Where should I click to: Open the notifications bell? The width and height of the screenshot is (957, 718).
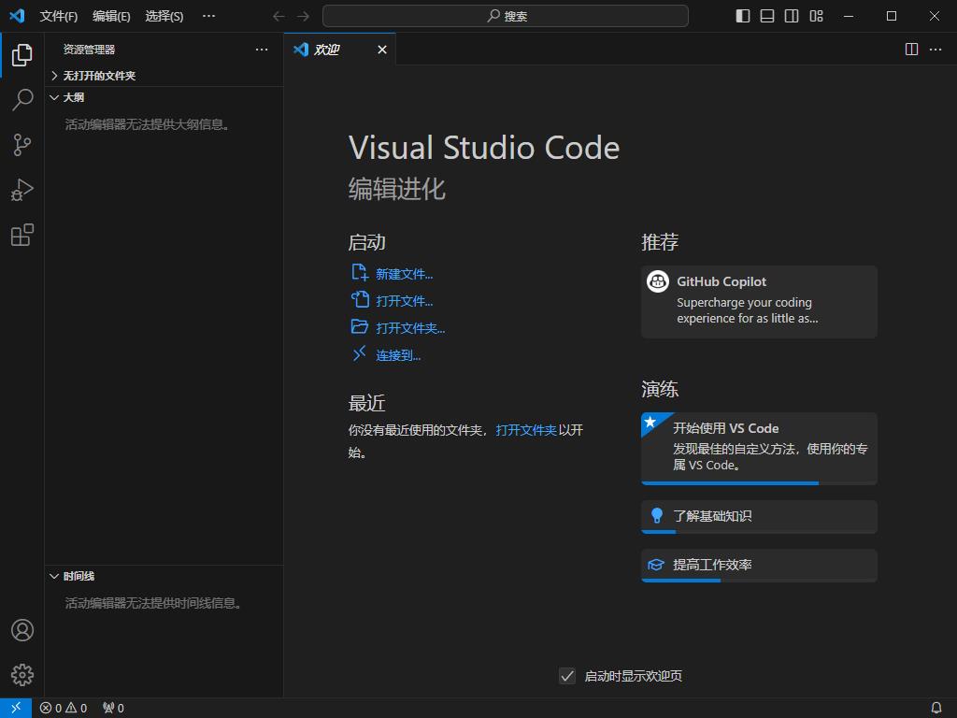(936, 709)
